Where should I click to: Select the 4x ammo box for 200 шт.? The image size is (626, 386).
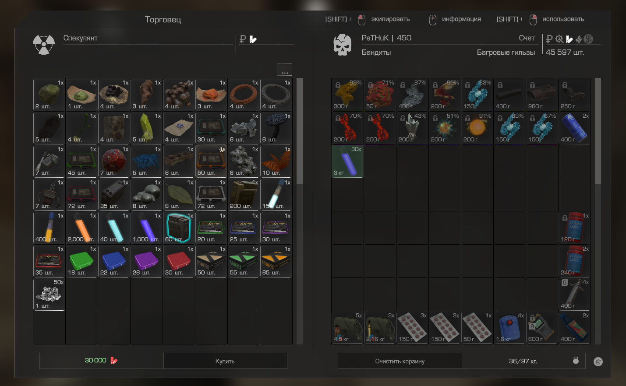coord(244,194)
